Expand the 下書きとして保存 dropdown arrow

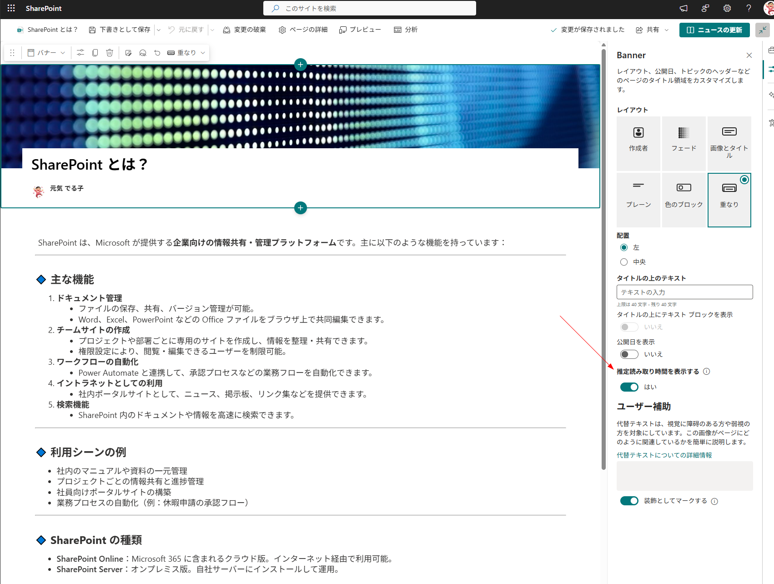(x=159, y=30)
